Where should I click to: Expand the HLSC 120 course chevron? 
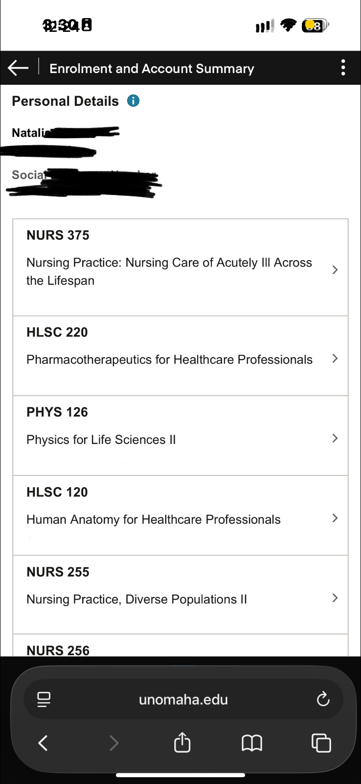335,518
